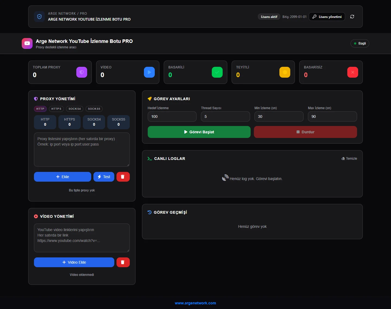The height and width of the screenshot is (309, 391).
Task: Clear logs using Temizle
Action: point(349,159)
